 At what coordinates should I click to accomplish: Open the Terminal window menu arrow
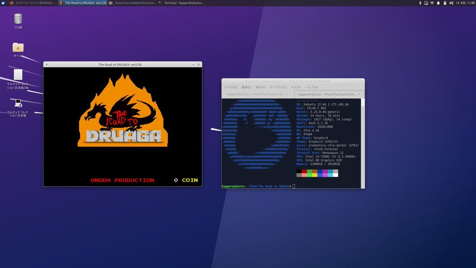[225, 81]
